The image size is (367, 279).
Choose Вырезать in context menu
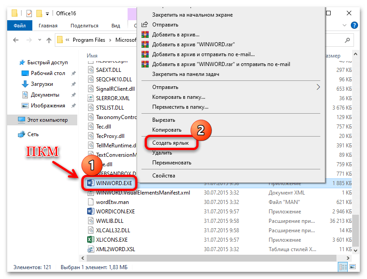pyautogui.click(x=164, y=120)
